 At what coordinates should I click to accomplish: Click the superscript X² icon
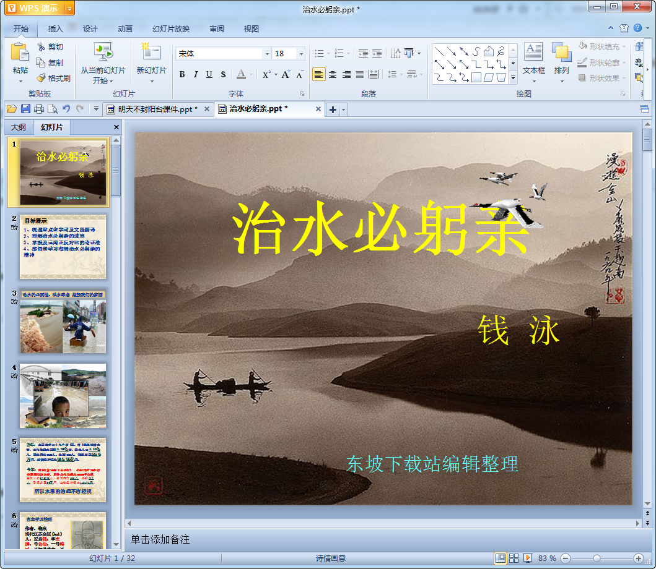tap(266, 74)
